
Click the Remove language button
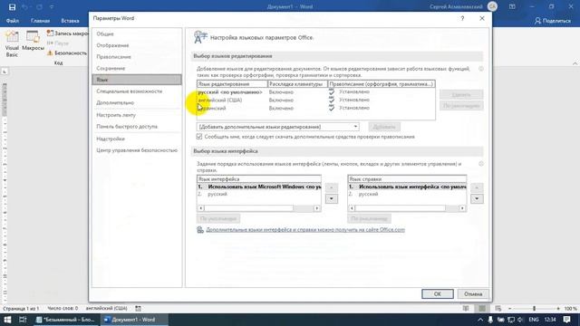tap(461, 94)
